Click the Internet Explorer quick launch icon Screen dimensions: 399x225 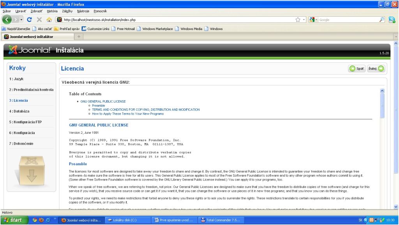pos(48,220)
